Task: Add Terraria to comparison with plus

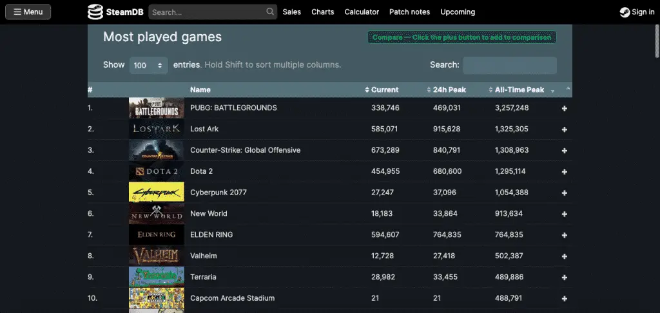Action: point(565,278)
